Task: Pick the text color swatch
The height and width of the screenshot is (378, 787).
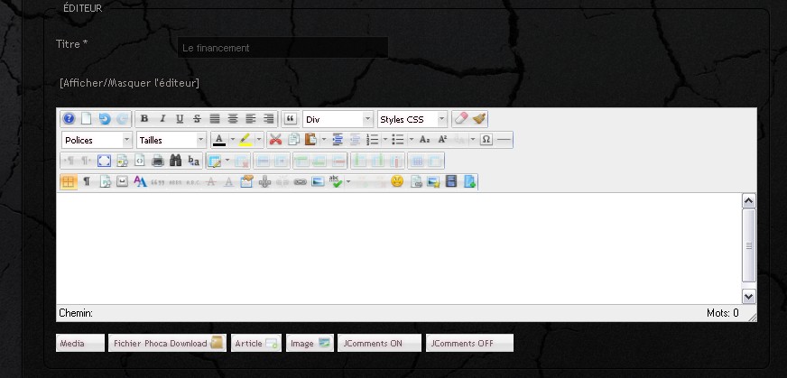Action: 218,140
